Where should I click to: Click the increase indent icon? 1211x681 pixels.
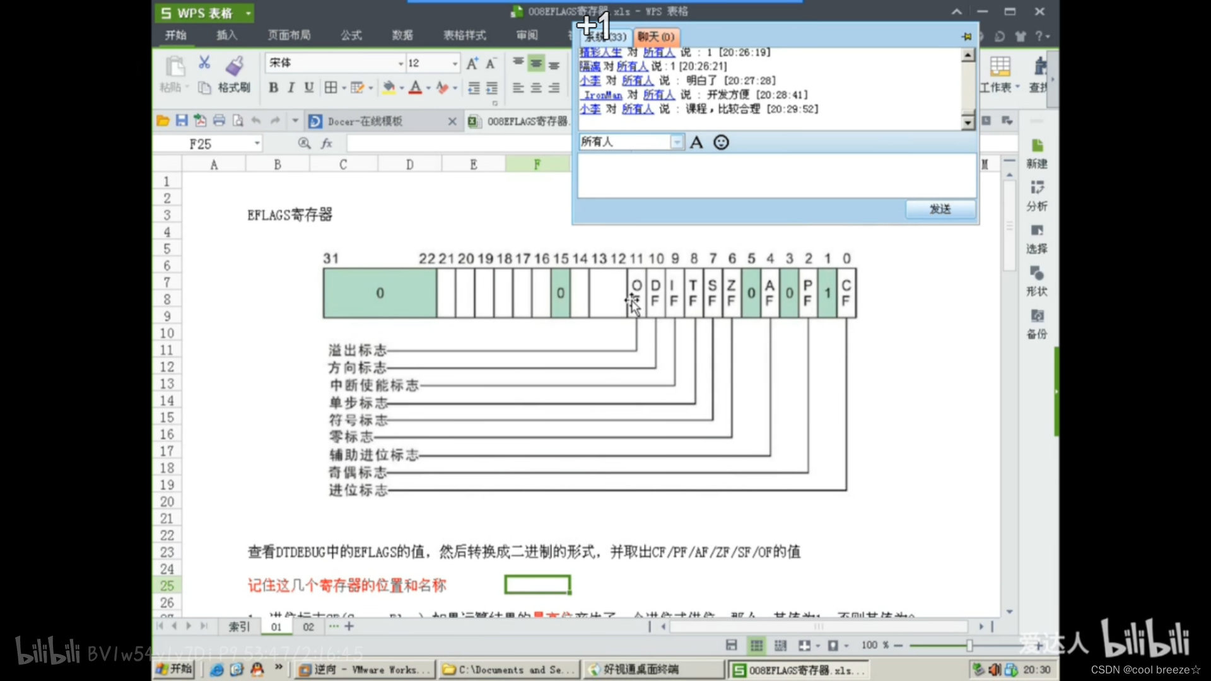pos(491,88)
